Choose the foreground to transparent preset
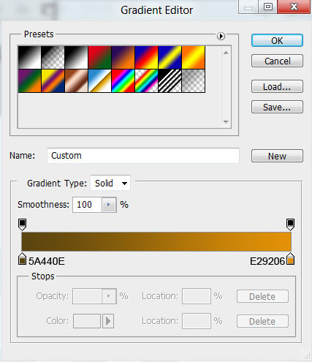The image size is (312, 362). (53, 58)
